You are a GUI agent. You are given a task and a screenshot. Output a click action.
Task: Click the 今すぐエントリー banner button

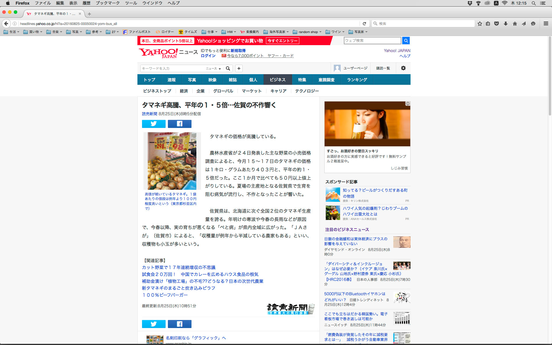click(282, 41)
